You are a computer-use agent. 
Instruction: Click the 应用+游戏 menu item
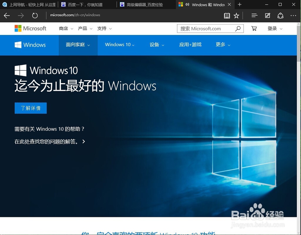pos(190,45)
